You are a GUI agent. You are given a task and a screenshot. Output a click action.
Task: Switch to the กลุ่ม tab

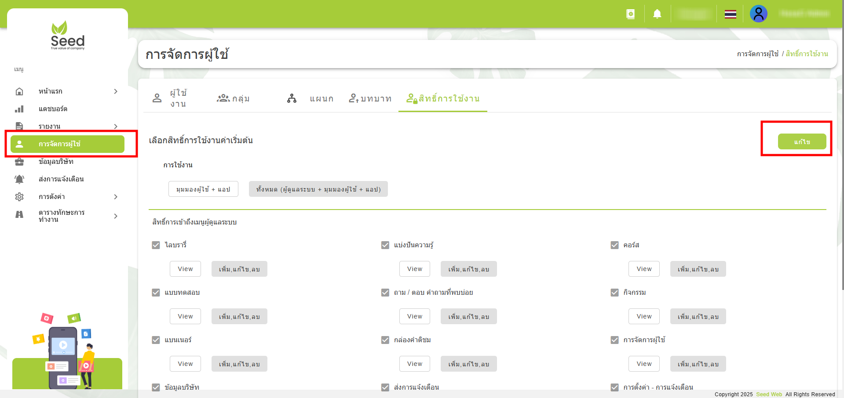click(x=234, y=98)
